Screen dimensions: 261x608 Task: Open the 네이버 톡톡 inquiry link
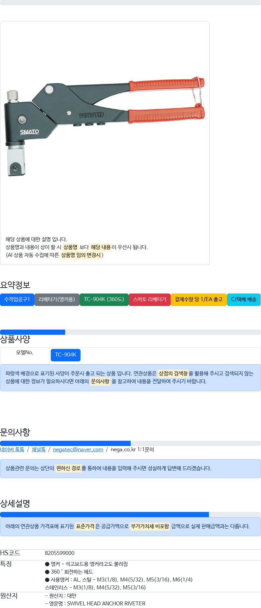point(12,450)
